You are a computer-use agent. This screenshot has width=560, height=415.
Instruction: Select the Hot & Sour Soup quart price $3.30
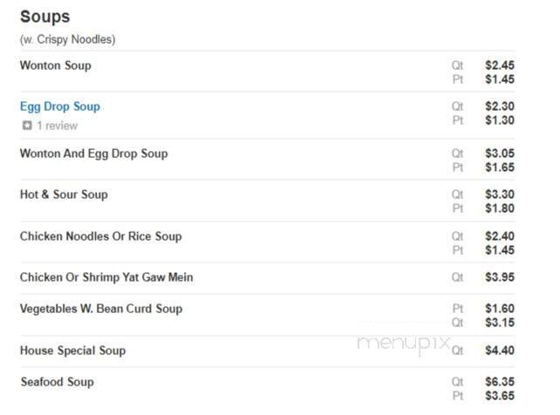(500, 194)
